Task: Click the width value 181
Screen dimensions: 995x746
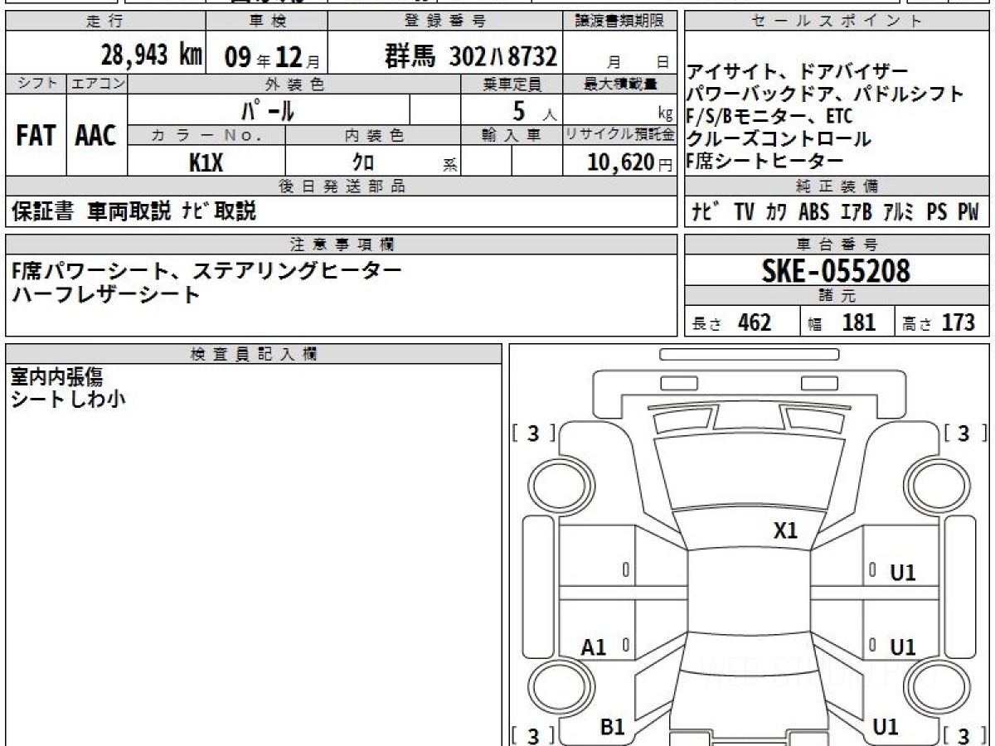Action: 859,322
